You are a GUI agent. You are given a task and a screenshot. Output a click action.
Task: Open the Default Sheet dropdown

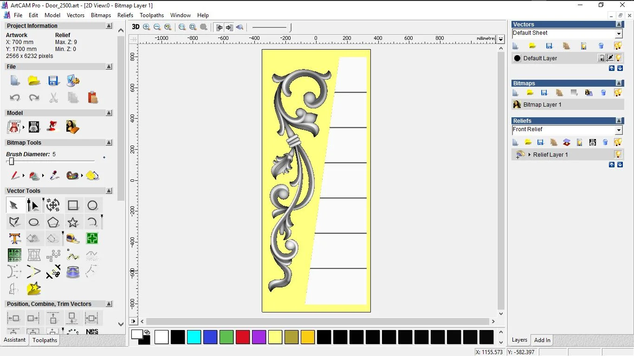pyautogui.click(x=619, y=34)
